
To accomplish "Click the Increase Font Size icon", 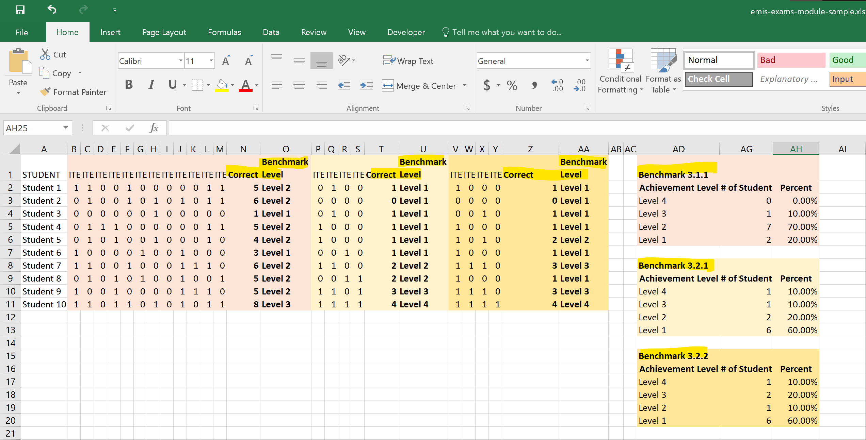I will coord(226,61).
